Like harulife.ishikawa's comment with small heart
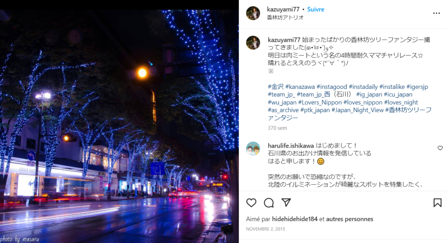This screenshot has width=447, height=243. pos(440,148)
